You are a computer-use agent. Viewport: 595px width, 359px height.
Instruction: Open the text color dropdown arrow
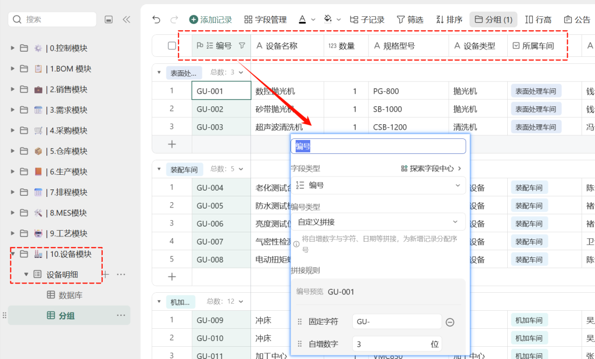[x=313, y=19]
